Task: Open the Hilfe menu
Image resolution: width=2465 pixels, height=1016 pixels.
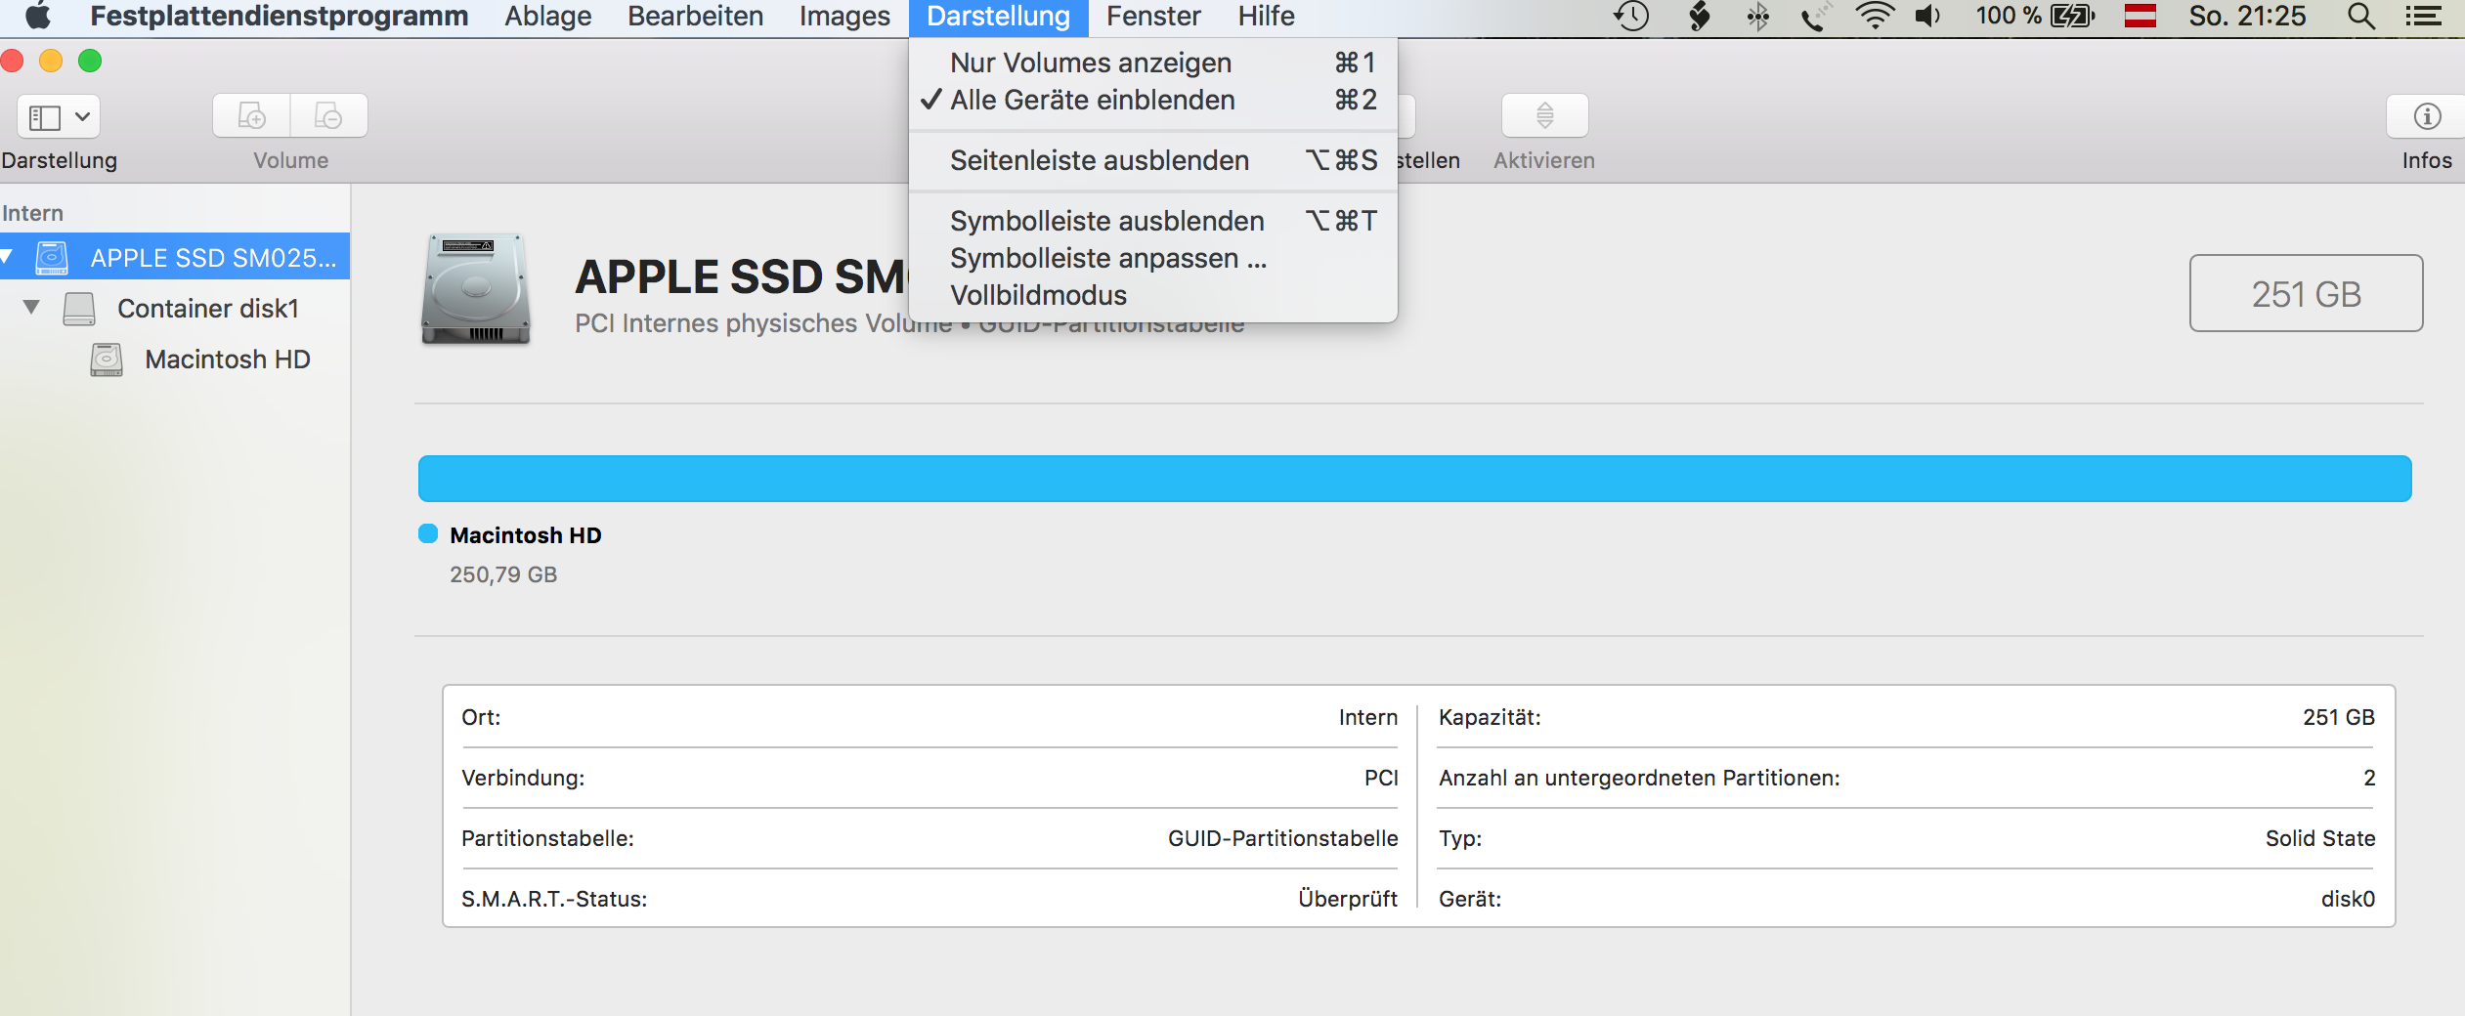Action: pyautogui.click(x=1266, y=17)
